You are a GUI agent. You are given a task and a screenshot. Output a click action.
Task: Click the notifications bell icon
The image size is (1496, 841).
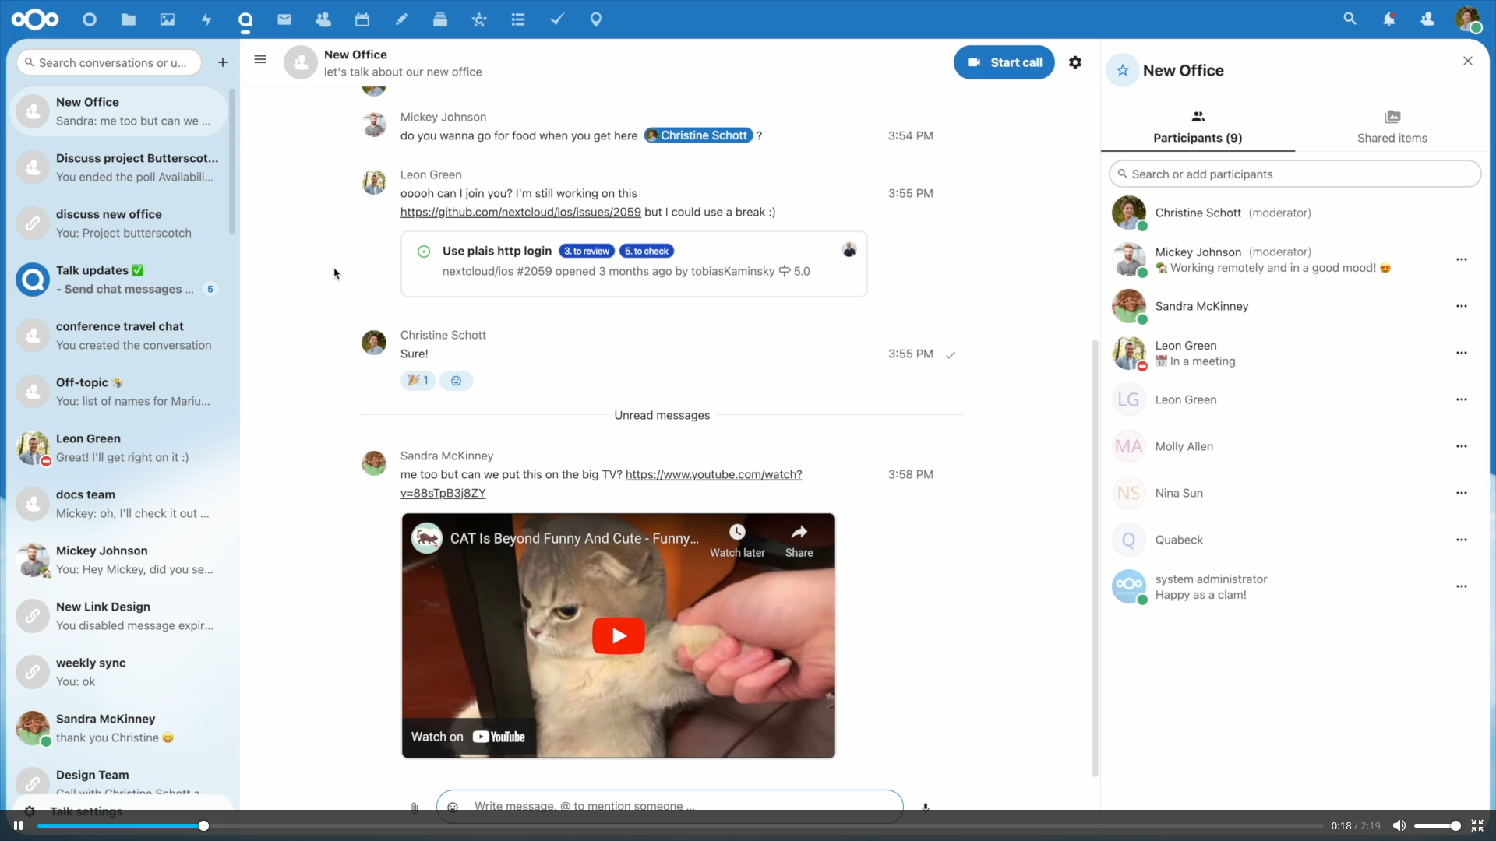coord(1389,19)
